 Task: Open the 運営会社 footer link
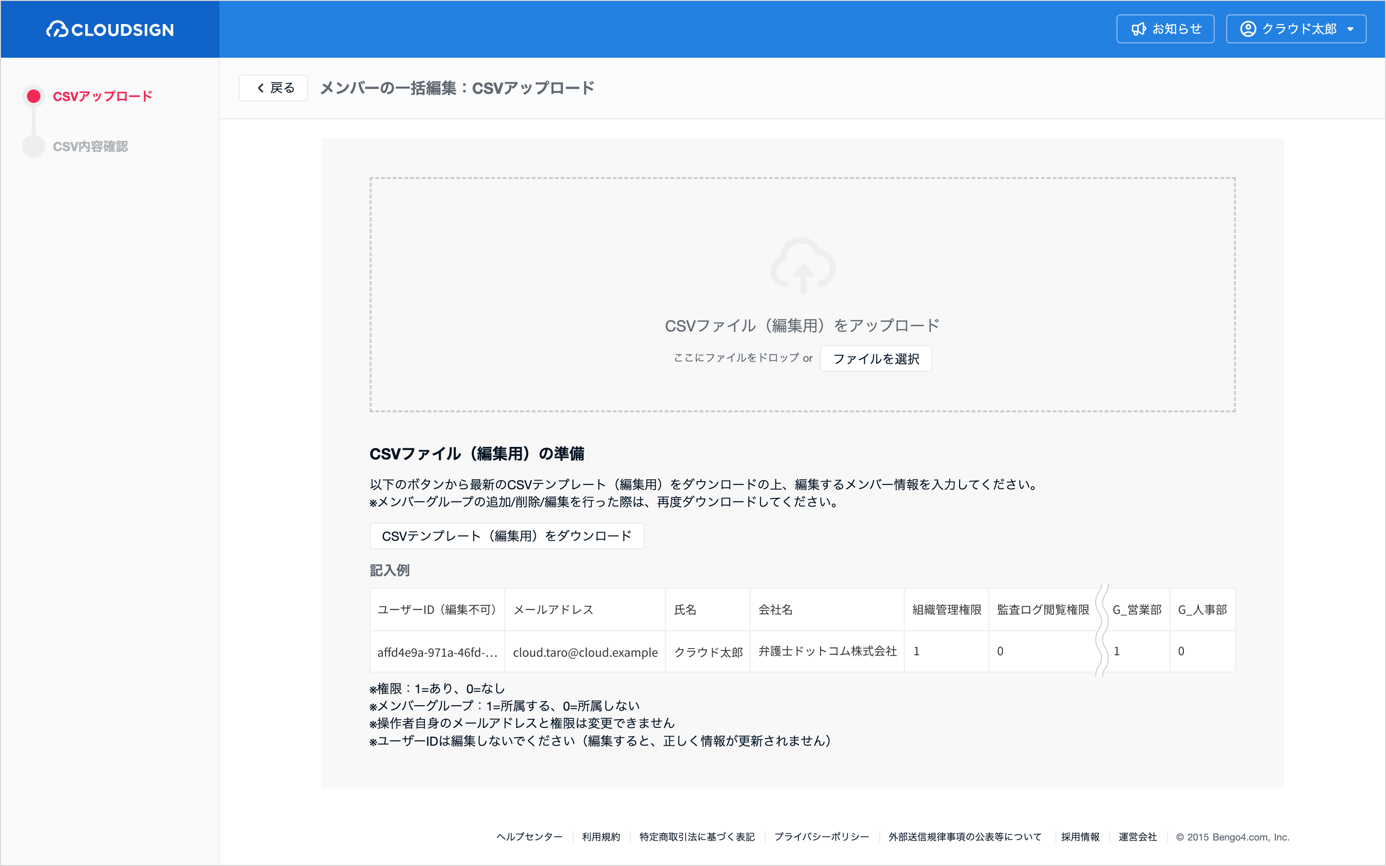click(x=1138, y=837)
